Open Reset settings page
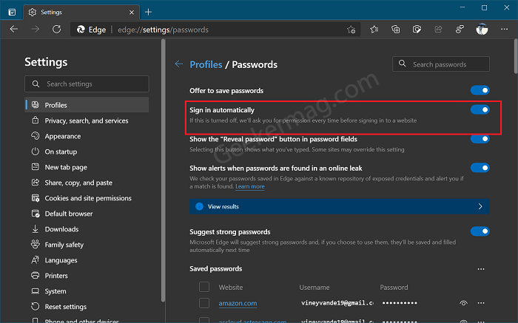Screen dimensions: 518x323 tap(87, 307)
